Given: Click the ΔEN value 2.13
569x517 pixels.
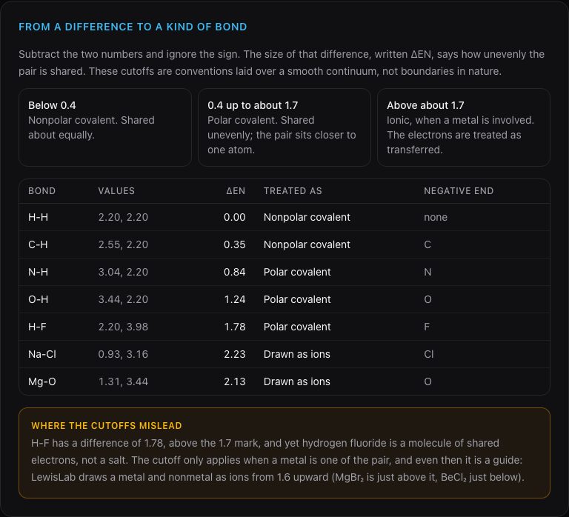Looking at the screenshot, I should coord(234,381).
